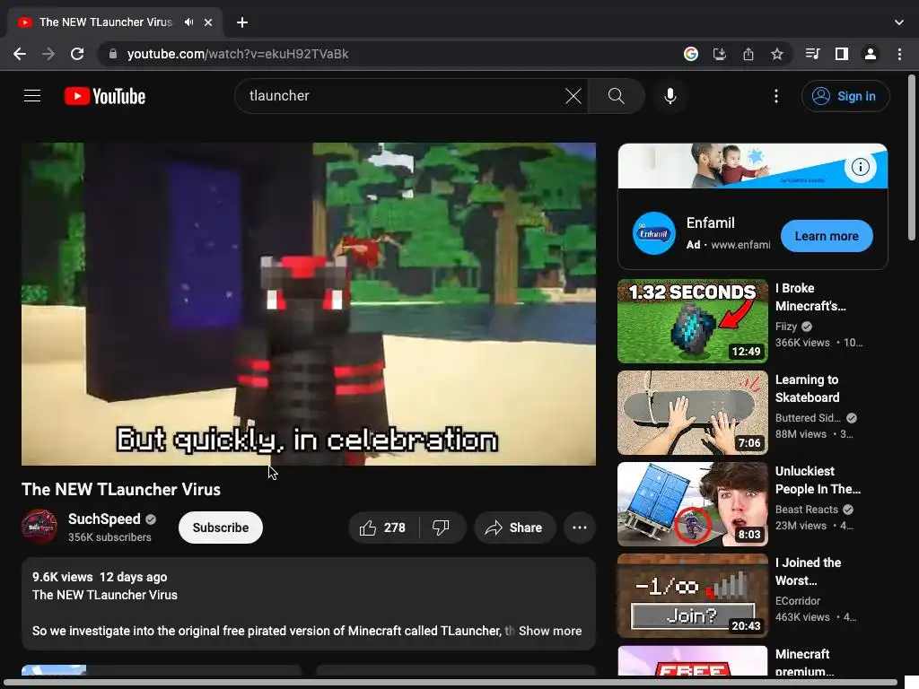The image size is (919, 689).
Task: Click the vertical page scrollbar
Action: pyautogui.click(x=912, y=158)
